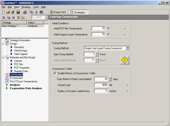Open the Strategy menu
Screen dimensions: 170x126
26,7
